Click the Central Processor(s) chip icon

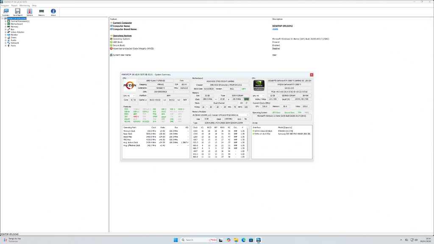pyautogui.click(x=8, y=21)
